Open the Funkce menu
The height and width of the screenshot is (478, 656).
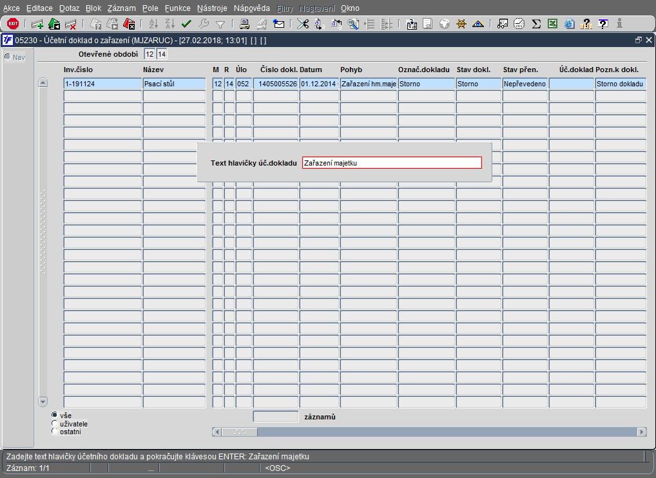coord(177,8)
